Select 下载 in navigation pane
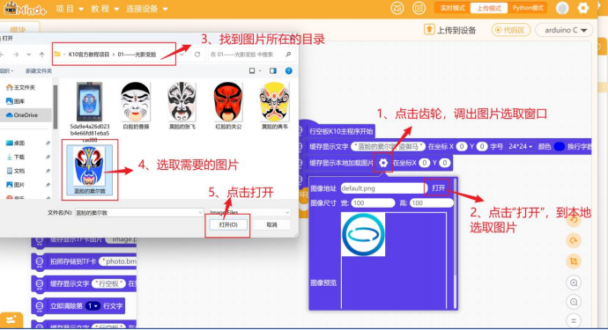The height and width of the screenshot is (330, 608). [x=16, y=158]
